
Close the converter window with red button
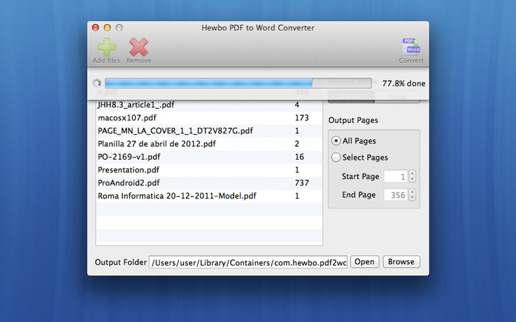pyautogui.click(x=95, y=28)
